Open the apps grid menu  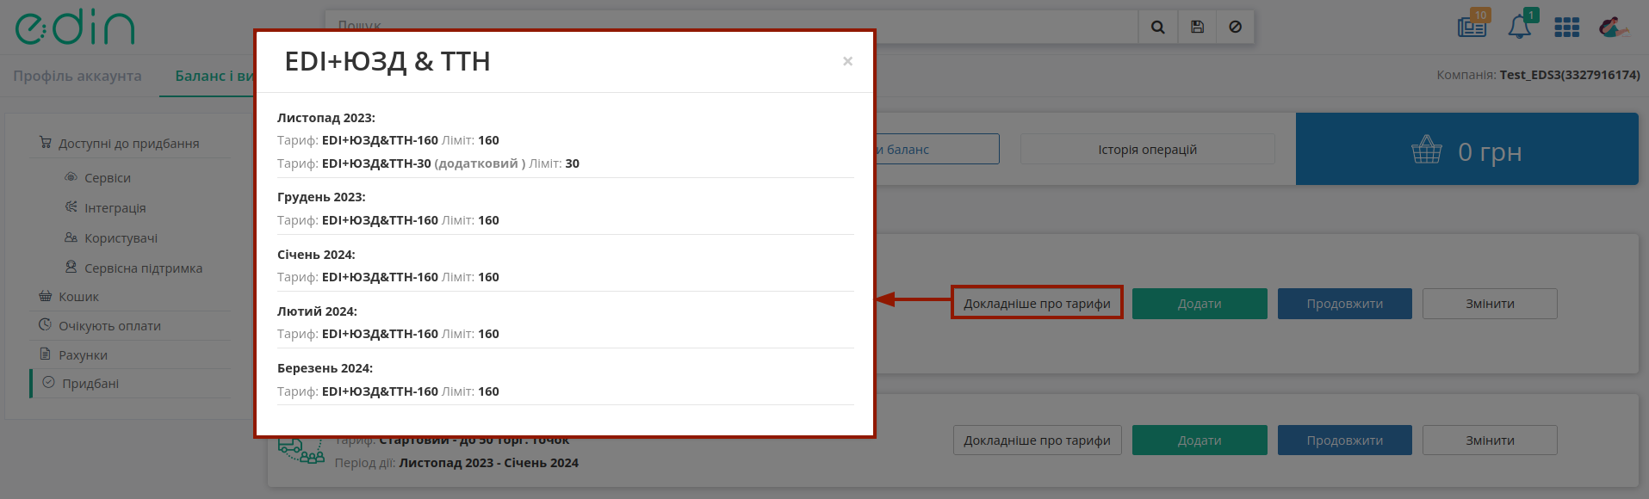(x=1566, y=28)
